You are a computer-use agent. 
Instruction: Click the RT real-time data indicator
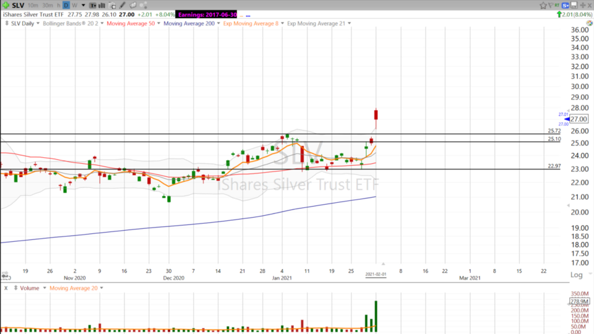tap(557, 6)
